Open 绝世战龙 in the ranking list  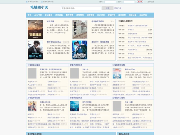(x=131, y=53)
